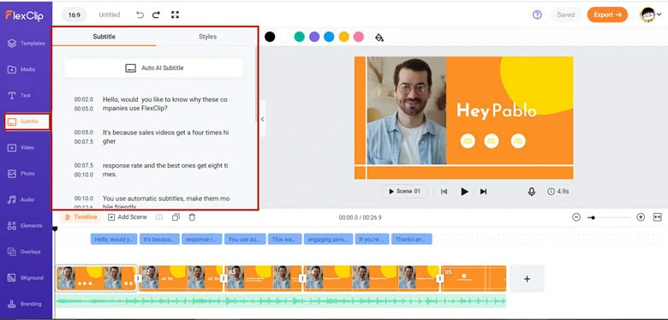
Task: Play the video preview
Action: [x=464, y=192]
